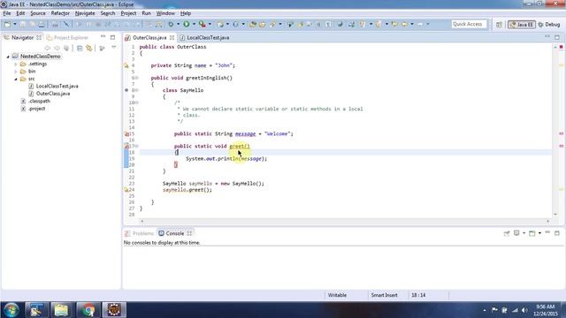566x318 pixels.
Task: Toggle fold for greet method on line 17
Action: point(137,146)
